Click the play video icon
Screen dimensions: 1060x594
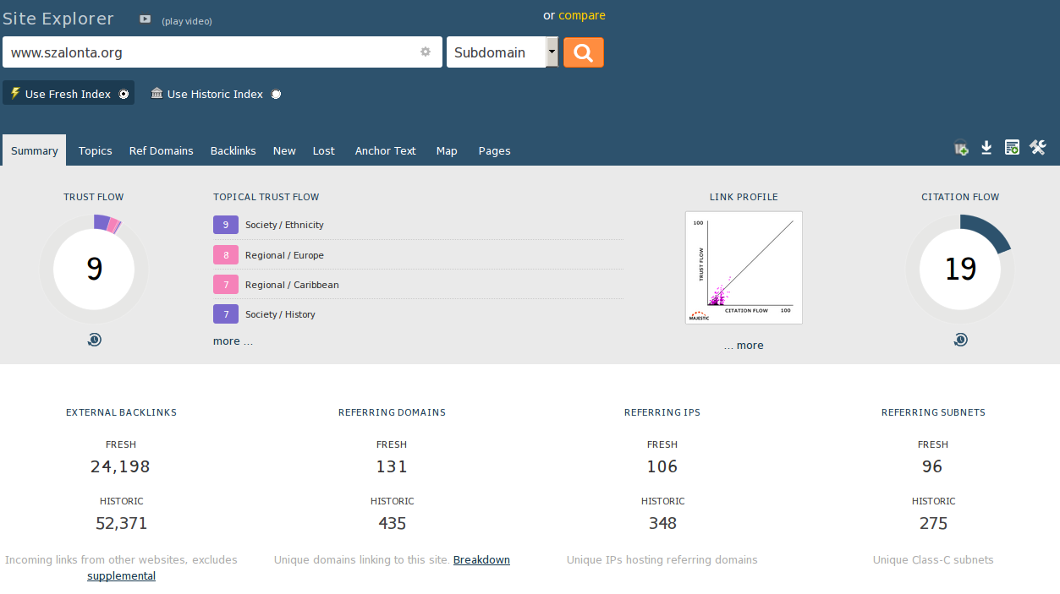pos(146,19)
